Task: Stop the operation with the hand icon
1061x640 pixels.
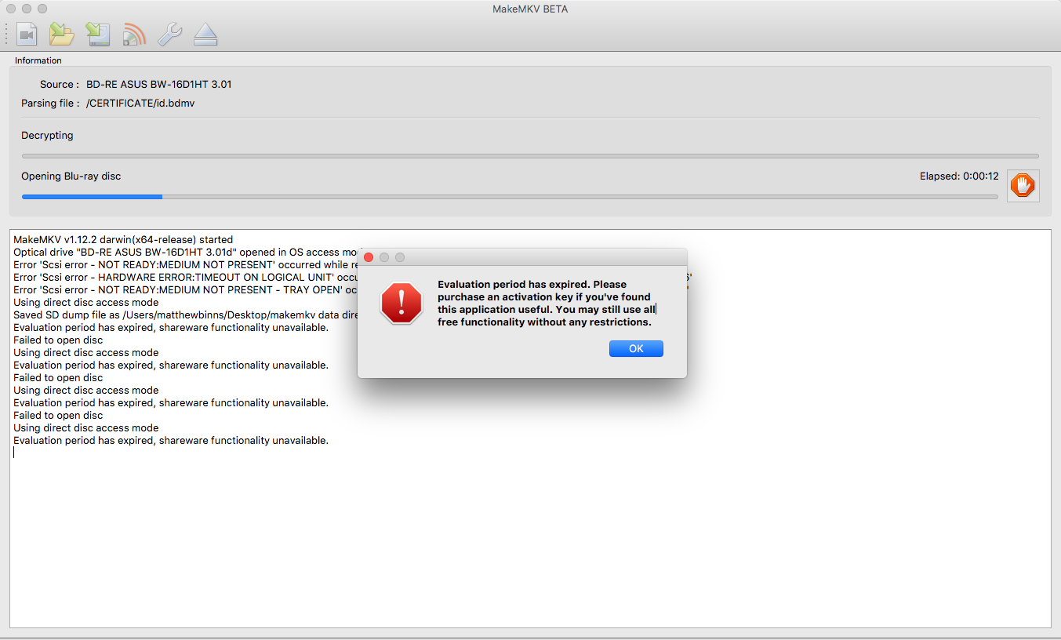Action: click(1023, 186)
